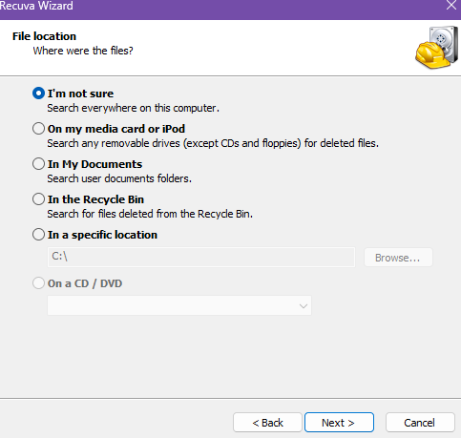Click the C:\ location path field

201,257
